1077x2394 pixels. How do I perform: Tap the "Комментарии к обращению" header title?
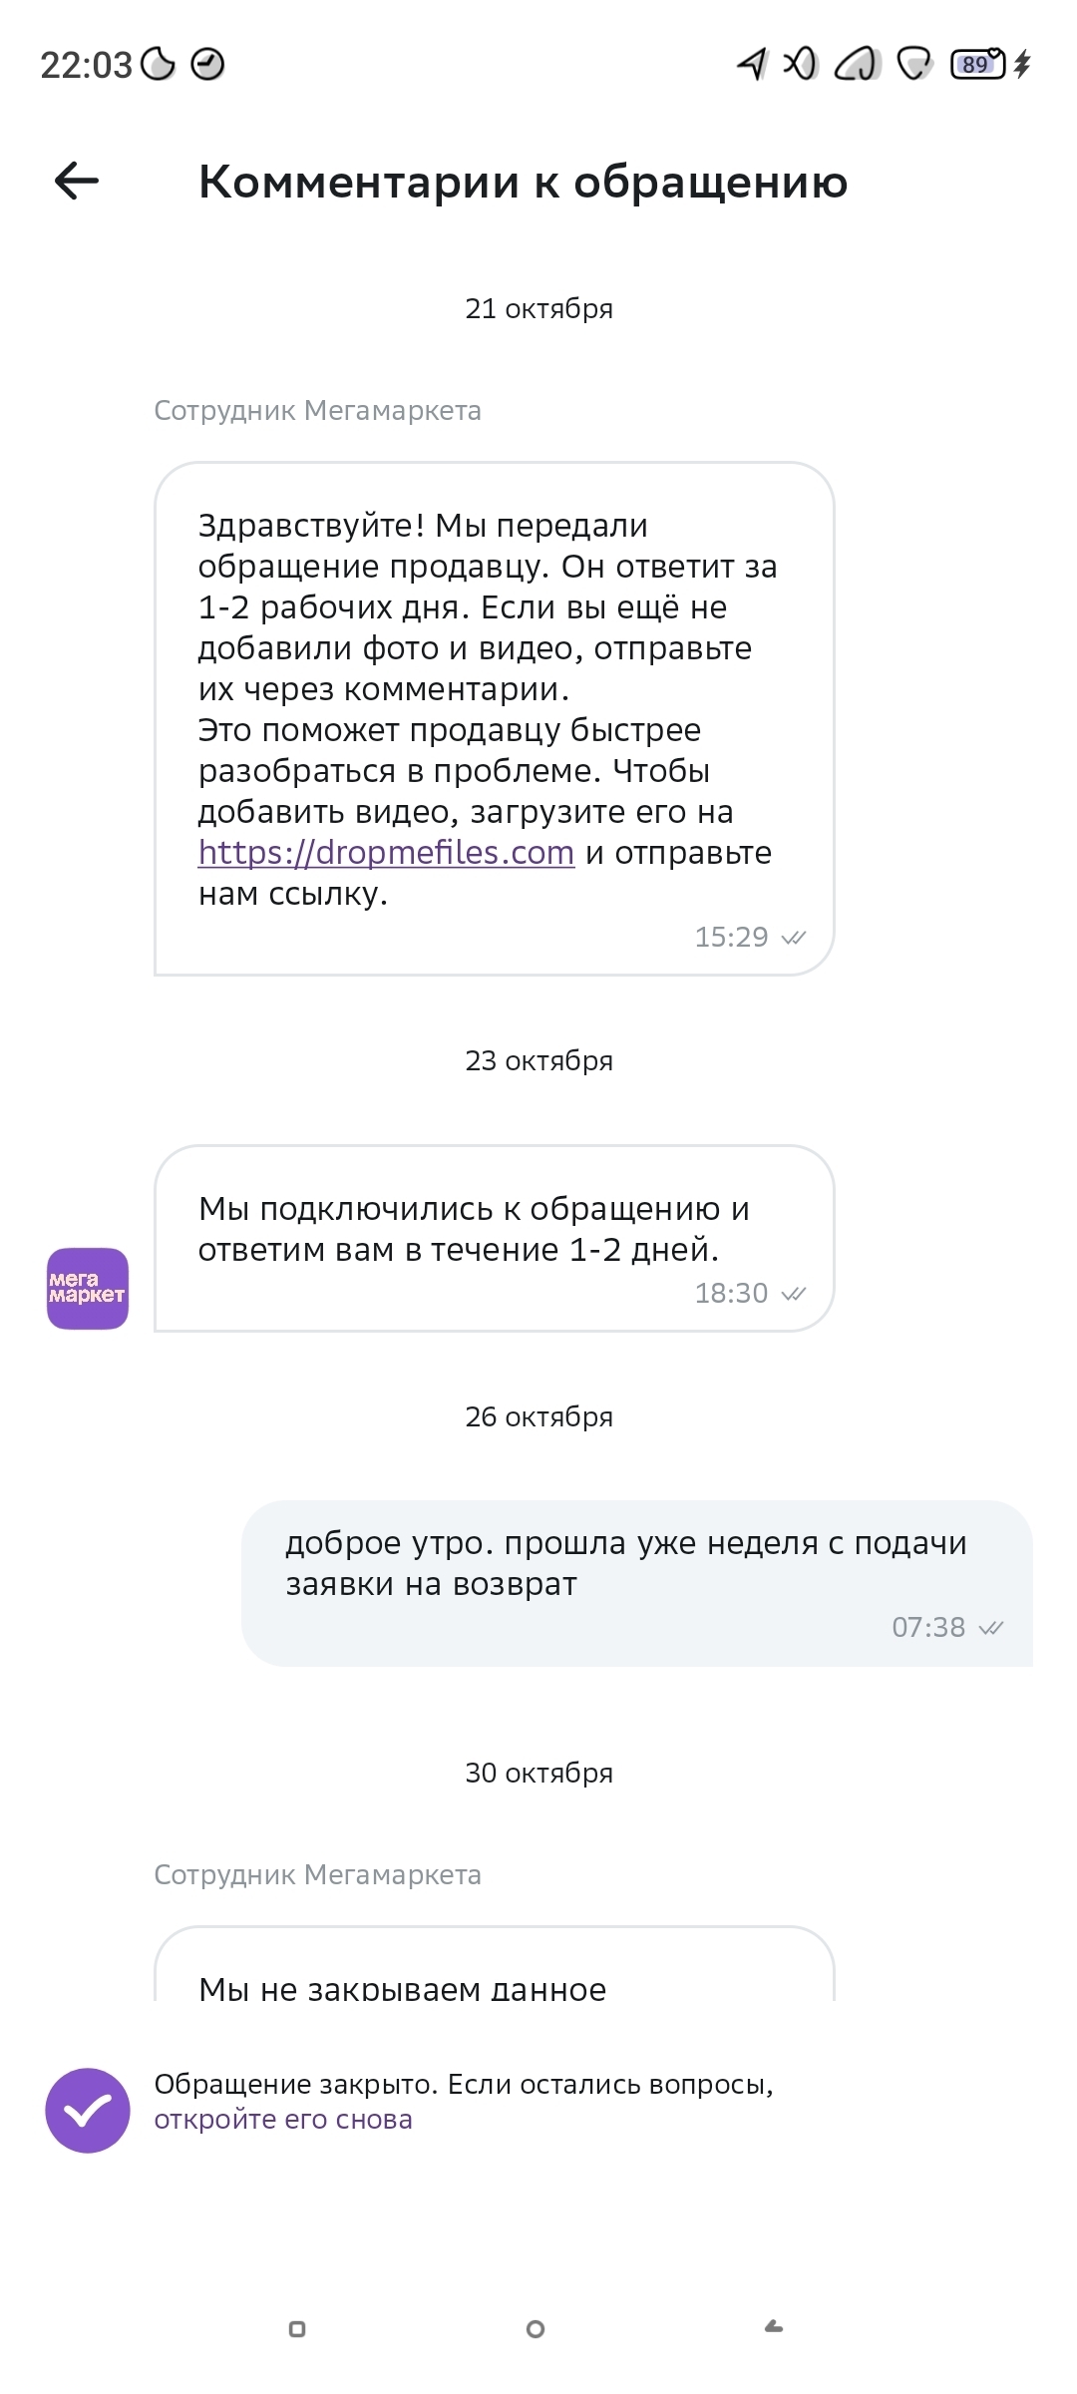pos(523,183)
